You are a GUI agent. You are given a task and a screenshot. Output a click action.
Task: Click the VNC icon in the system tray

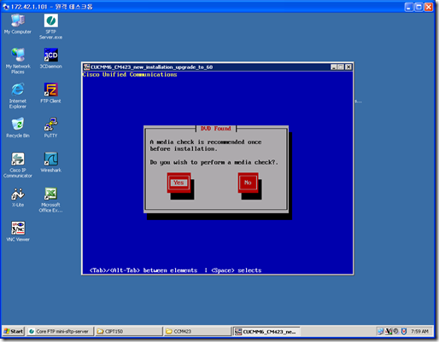[x=389, y=331]
